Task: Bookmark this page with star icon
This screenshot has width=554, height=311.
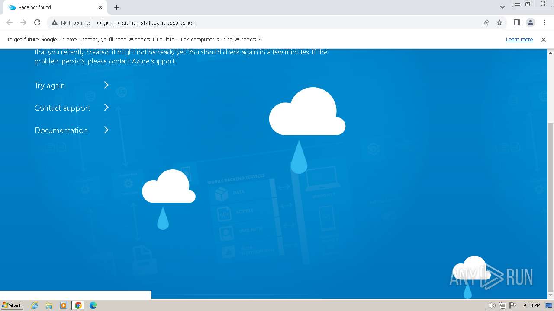Action: click(x=499, y=23)
